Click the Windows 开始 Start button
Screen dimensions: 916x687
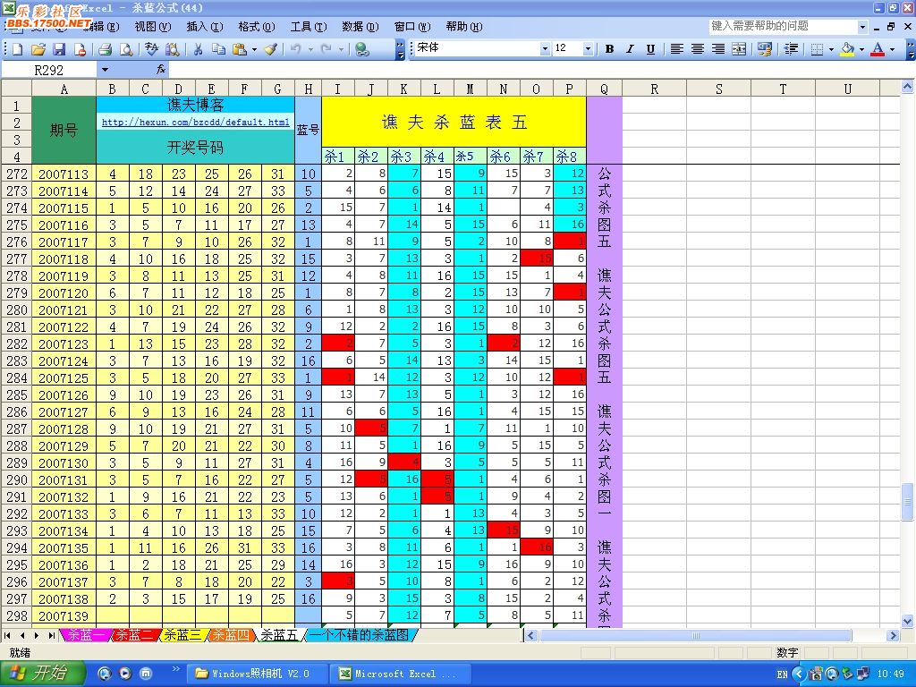tap(41, 673)
